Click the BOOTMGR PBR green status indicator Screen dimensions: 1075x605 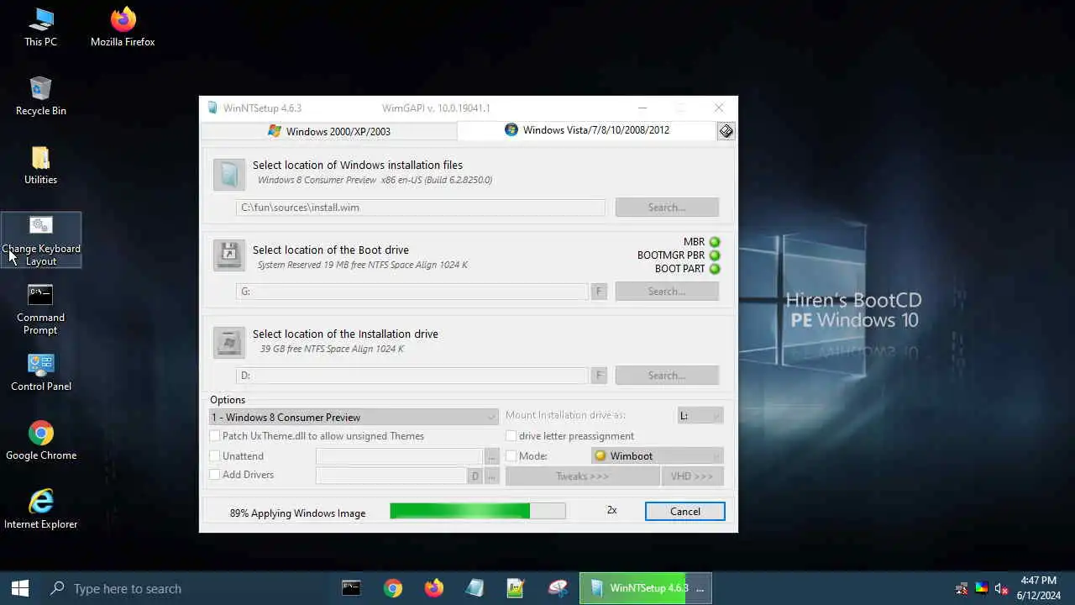(715, 255)
